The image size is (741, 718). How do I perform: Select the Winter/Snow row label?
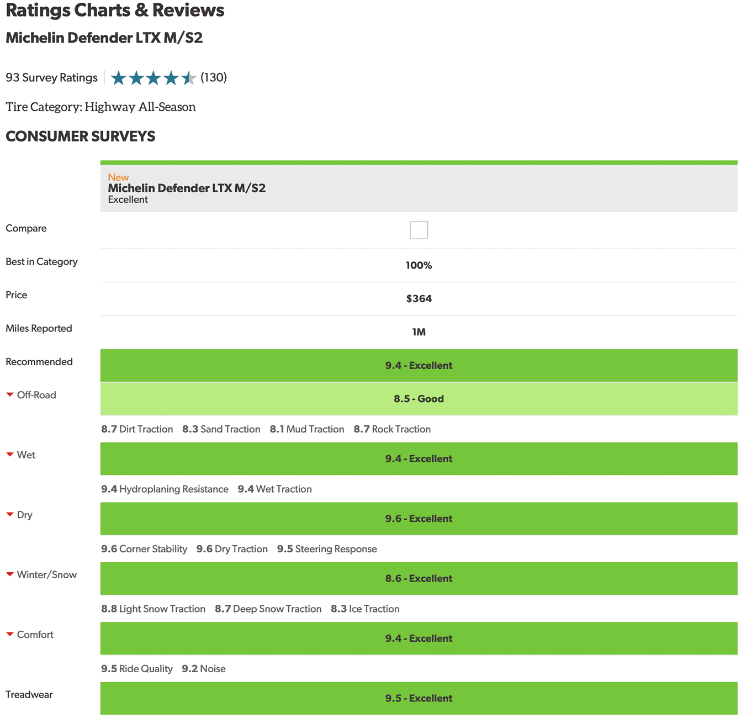[x=47, y=574]
